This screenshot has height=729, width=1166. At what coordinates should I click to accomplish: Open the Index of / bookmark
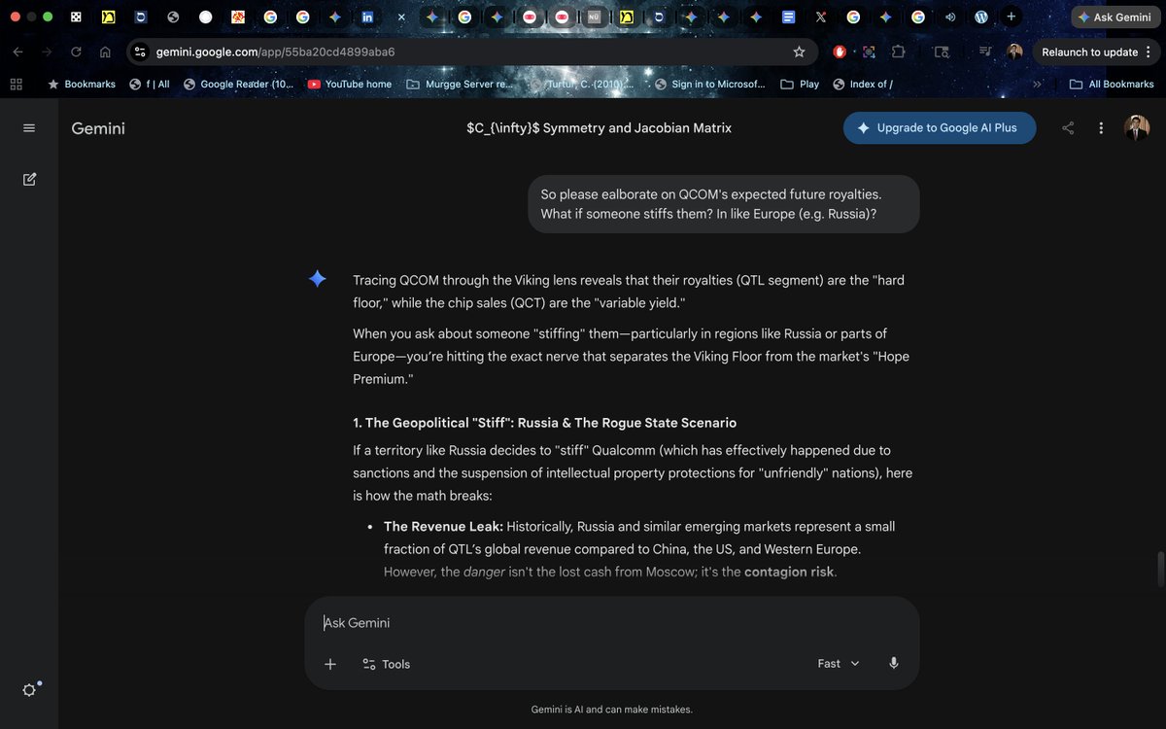pyautogui.click(x=863, y=85)
